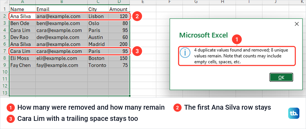Select the Fay Chen cell
The height and width of the screenshot is (129, 306).
point(23,65)
